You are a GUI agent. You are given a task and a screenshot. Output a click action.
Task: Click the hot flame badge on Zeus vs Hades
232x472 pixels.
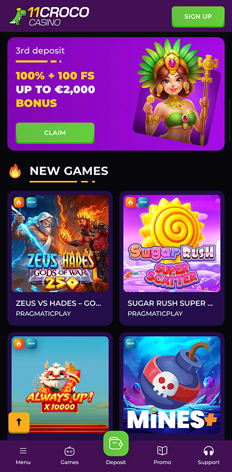(19, 202)
